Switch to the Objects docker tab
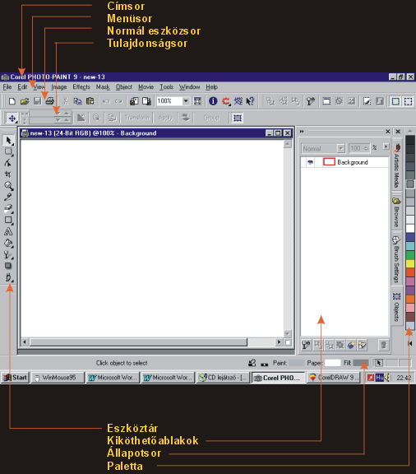Viewport: 416px width, 474px height. (x=396, y=307)
